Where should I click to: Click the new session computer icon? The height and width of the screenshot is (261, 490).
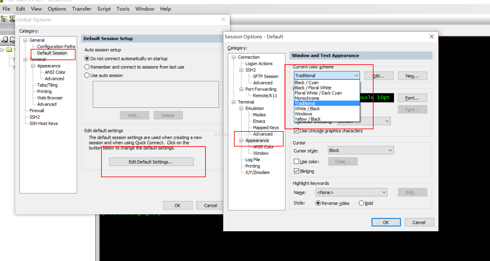(5, 40)
